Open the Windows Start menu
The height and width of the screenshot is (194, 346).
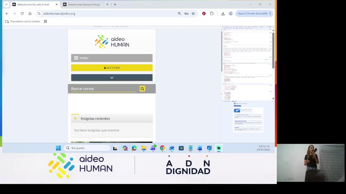[58, 148]
